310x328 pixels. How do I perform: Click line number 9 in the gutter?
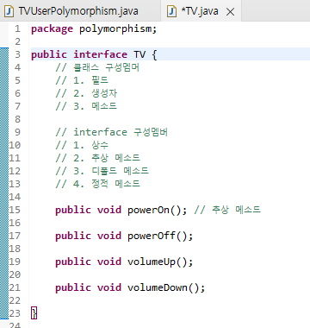(x=18, y=132)
